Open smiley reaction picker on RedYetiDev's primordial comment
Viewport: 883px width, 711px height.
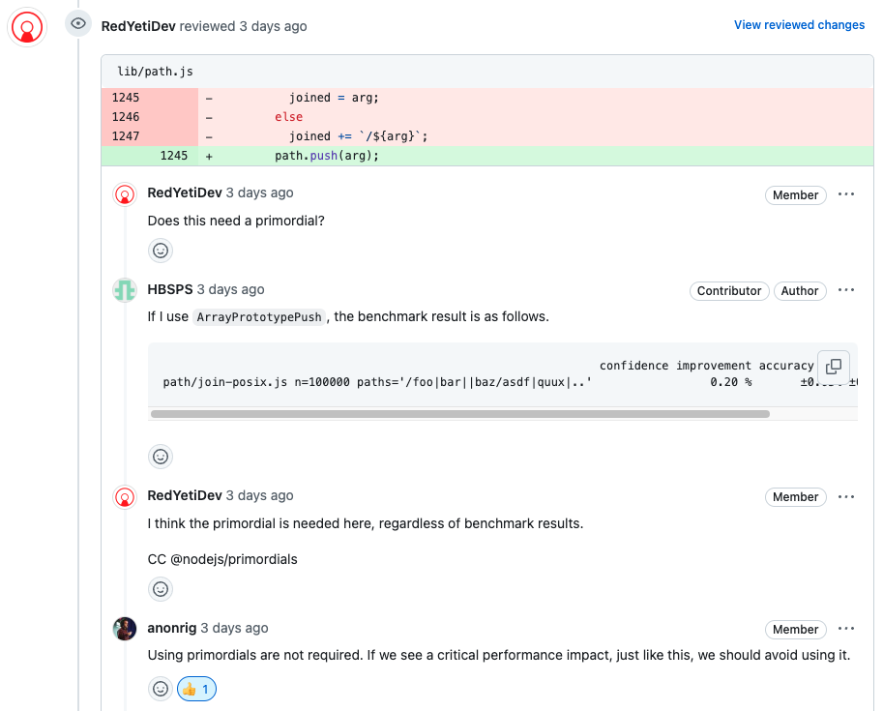tap(160, 588)
